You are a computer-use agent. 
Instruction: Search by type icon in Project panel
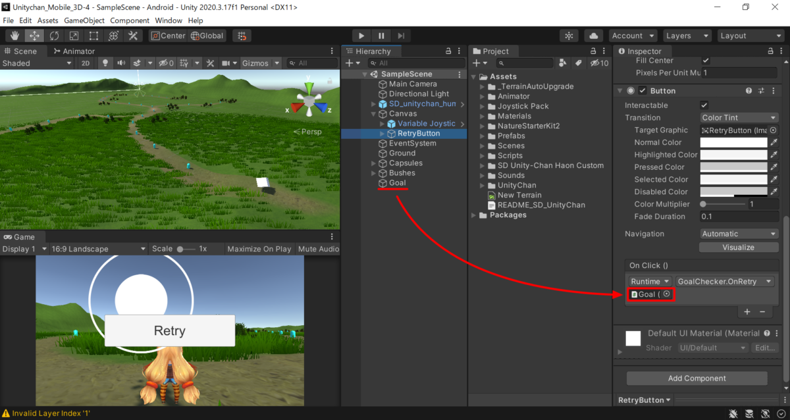tap(563, 63)
